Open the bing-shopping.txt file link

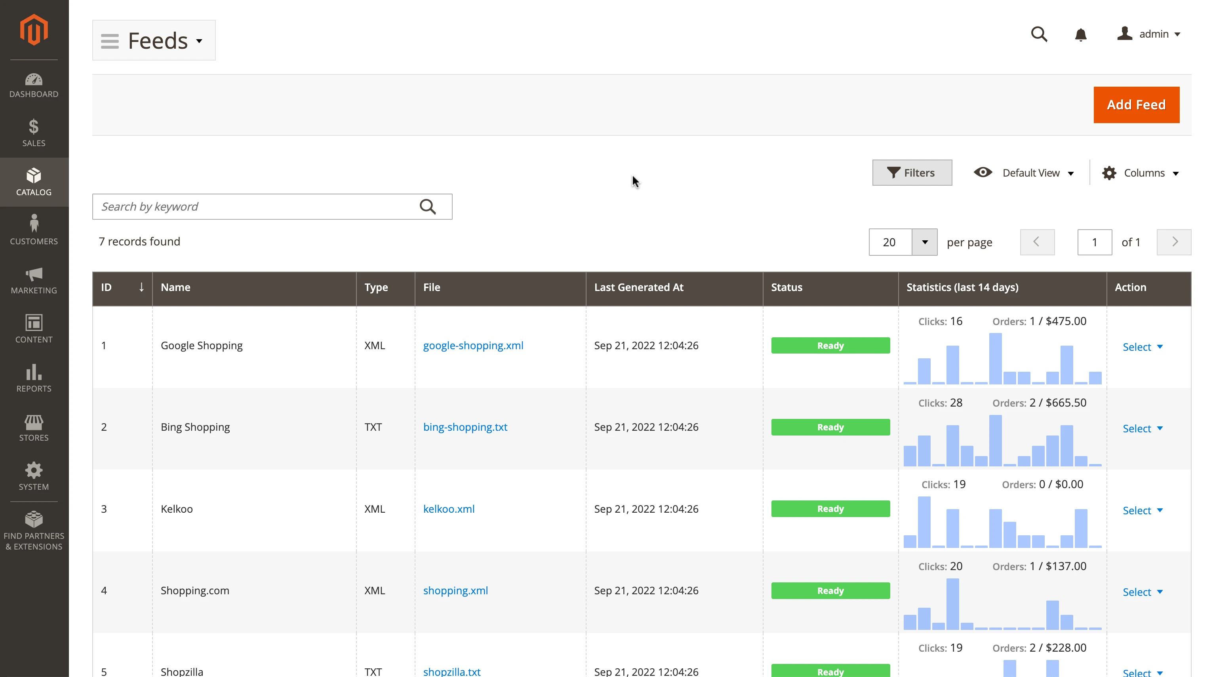click(465, 427)
